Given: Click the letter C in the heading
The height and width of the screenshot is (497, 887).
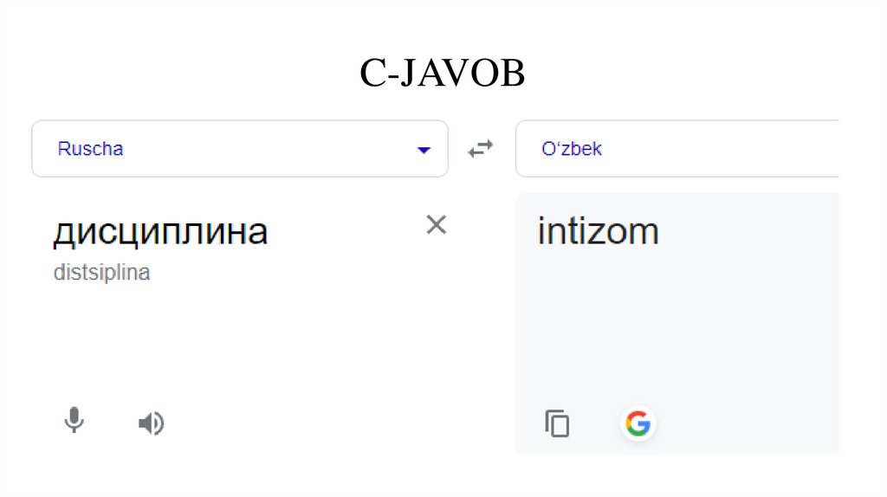Looking at the screenshot, I should click(x=372, y=74).
